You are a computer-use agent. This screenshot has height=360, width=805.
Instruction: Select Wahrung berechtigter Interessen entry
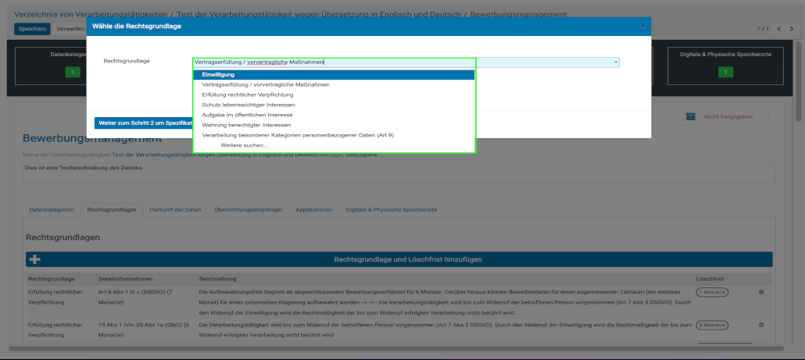(x=246, y=125)
